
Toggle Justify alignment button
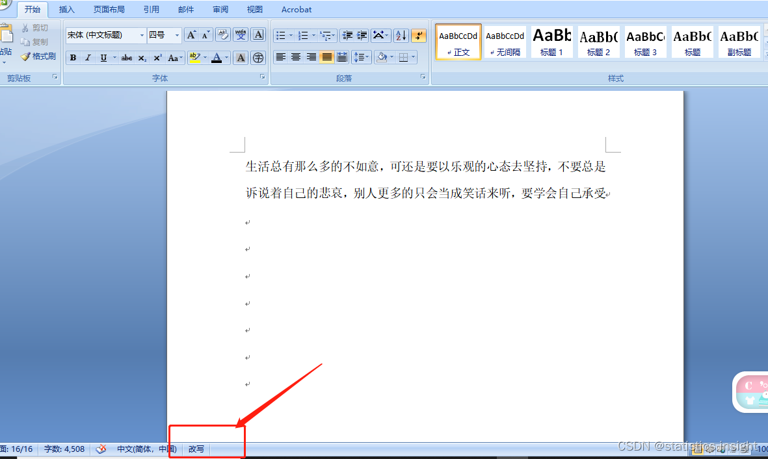326,57
